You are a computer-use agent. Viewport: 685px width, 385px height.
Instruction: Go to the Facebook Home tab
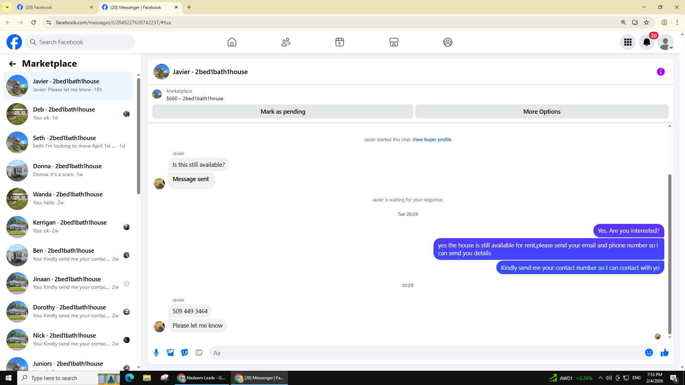(232, 42)
